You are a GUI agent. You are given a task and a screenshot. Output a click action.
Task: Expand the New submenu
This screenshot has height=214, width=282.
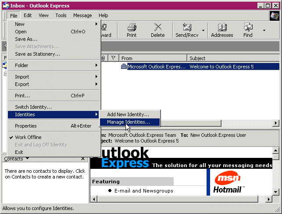tap(54, 24)
